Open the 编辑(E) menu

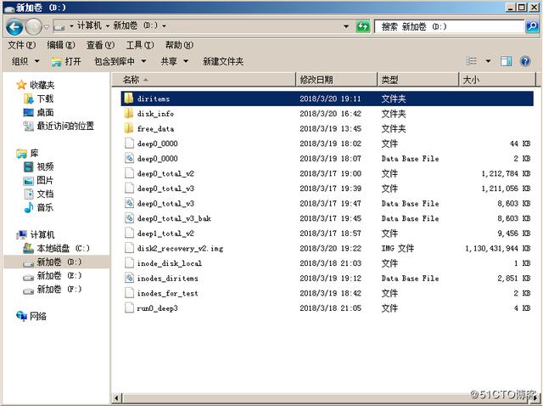[61, 45]
